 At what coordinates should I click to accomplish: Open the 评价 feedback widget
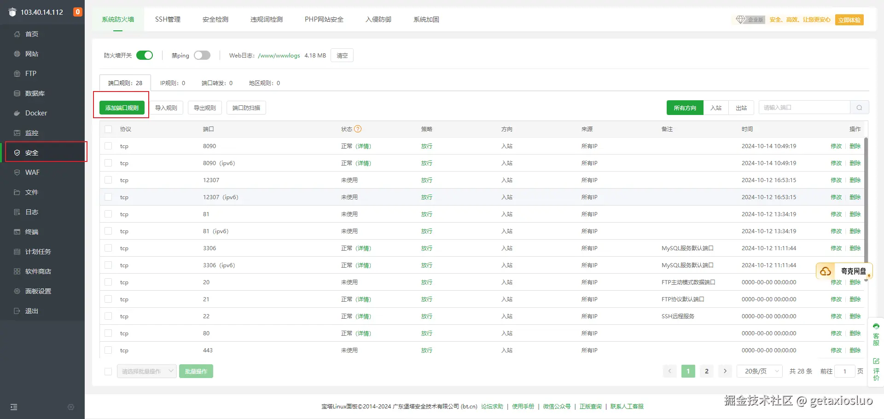pos(876,369)
